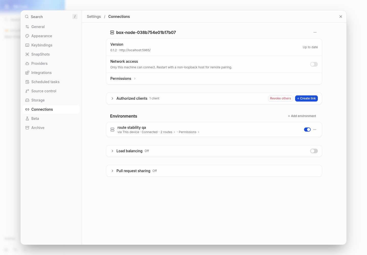367x255 pixels.
Task: Open more options for route stability qa
Action: pyautogui.click(x=315, y=130)
